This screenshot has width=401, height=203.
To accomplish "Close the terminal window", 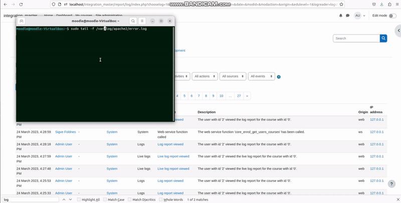I will 170,21.
